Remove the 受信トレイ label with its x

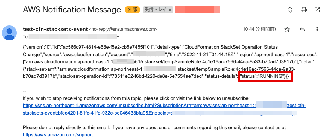(x=170, y=10)
